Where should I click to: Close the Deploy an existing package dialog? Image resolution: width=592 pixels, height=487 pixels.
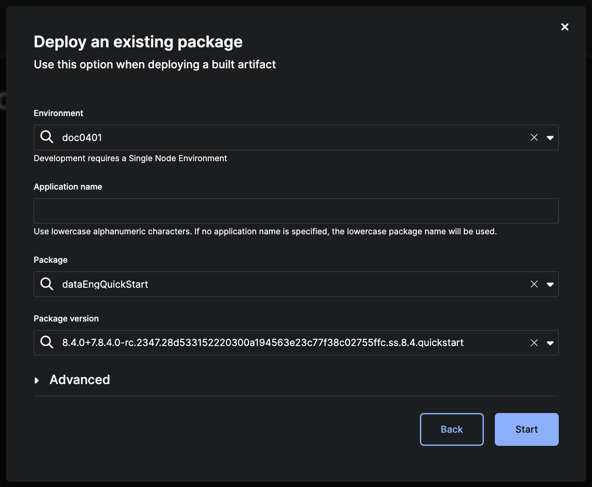click(x=565, y=27)
